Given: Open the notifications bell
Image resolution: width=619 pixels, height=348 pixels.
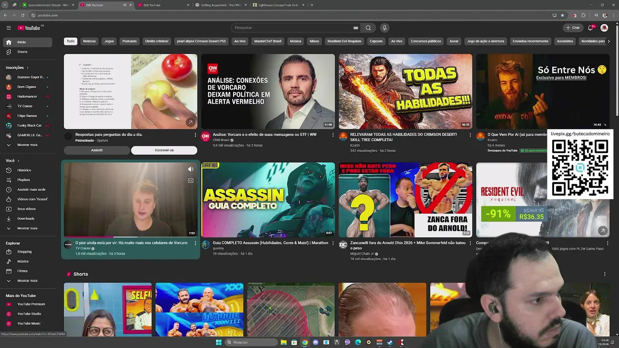Looking at the screenshot, I should tap(590, 28).
